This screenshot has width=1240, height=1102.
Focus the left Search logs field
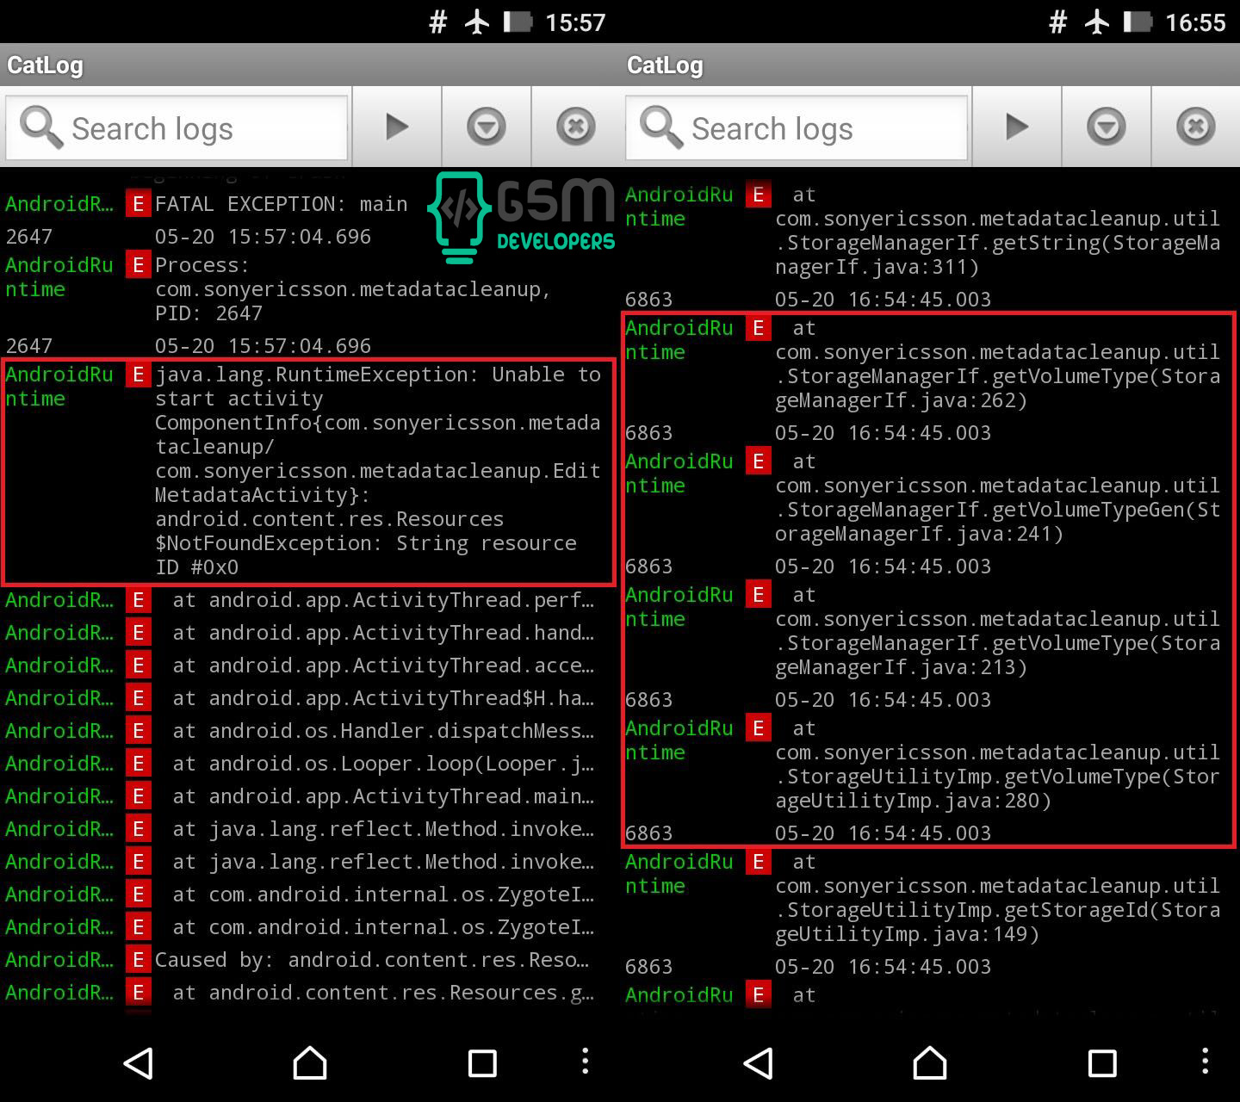click(177, 128)
